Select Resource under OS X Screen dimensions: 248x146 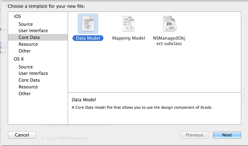(28, 87)
